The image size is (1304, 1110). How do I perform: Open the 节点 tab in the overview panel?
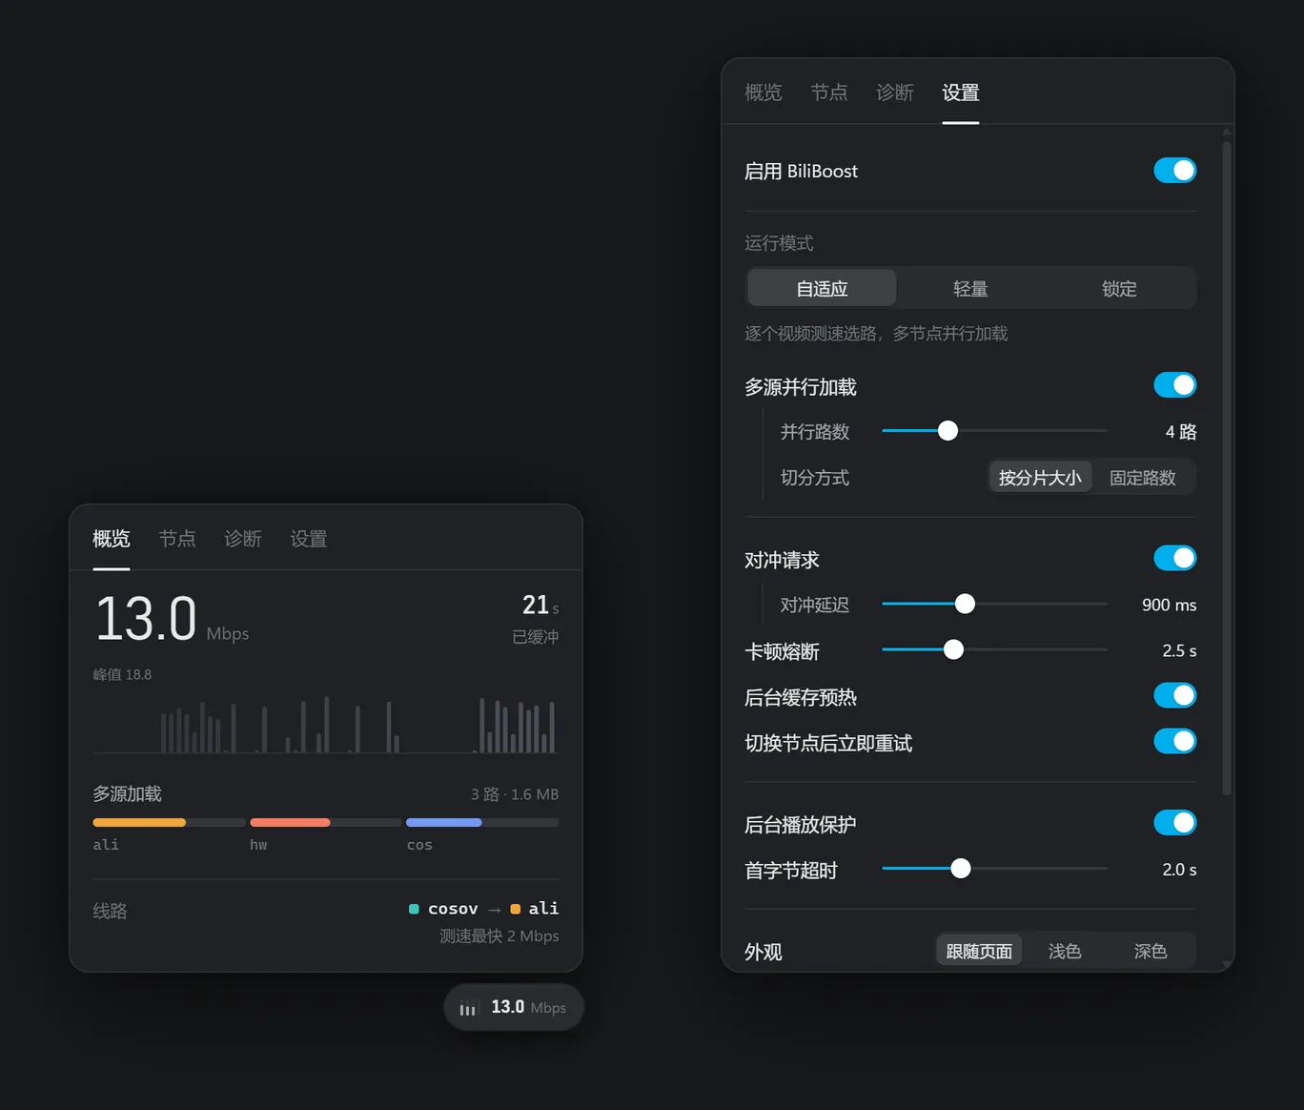(x=177, y=539)
